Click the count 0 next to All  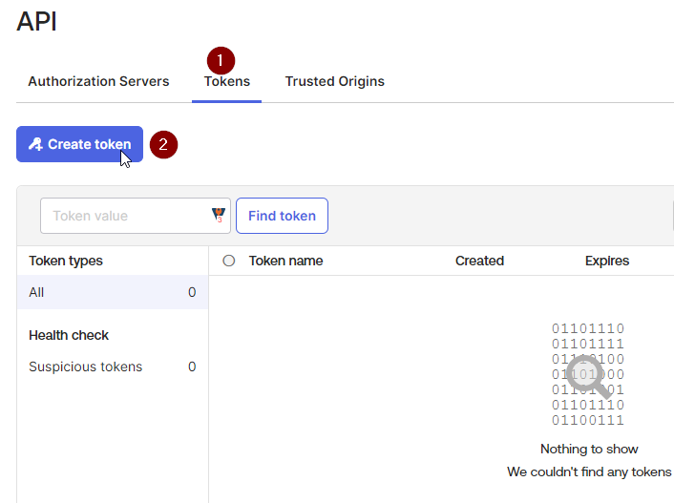(192, 292)
